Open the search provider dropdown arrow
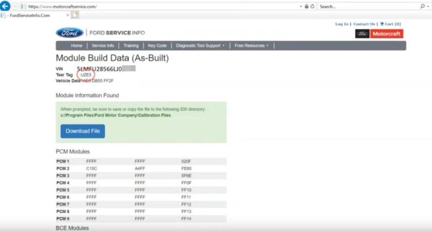The height and width of the screenshot is (232, 432). (x=428, y=6)
